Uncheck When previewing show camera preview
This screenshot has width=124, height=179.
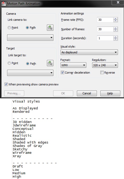pos(6,84)
